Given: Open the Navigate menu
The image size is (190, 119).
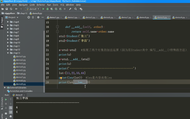Looking at the screenshot, I should point(23,5).
